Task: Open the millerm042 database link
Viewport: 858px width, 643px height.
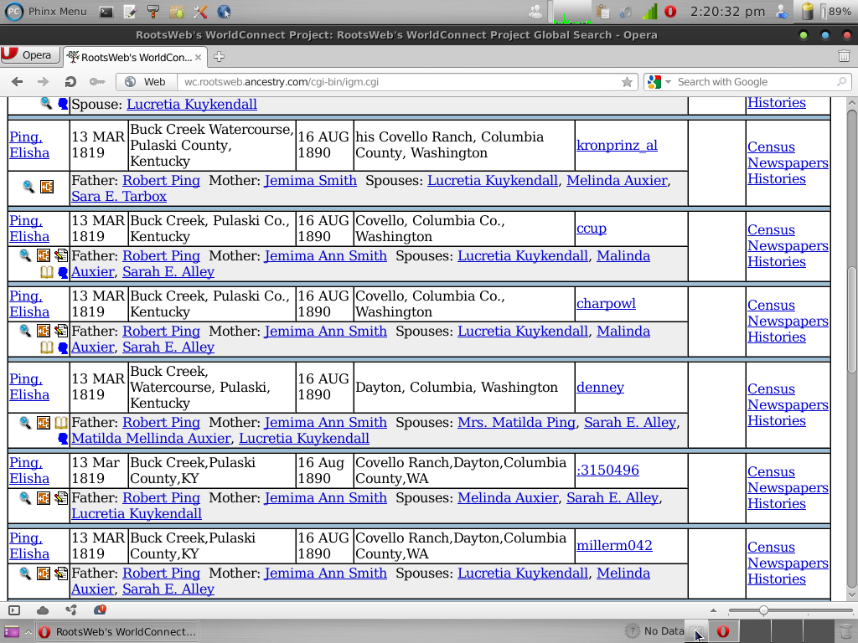Action: pyautogui.click(x=614, y=546)
